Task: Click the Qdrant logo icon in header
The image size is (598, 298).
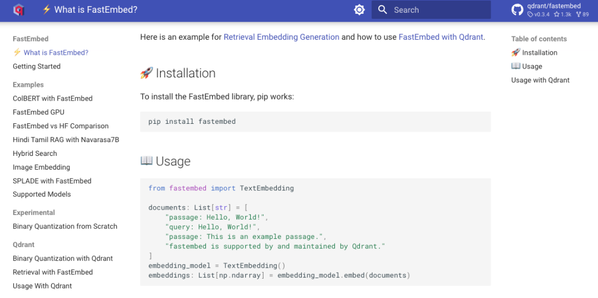Action: pyautogui.click(x=19, y=10)
